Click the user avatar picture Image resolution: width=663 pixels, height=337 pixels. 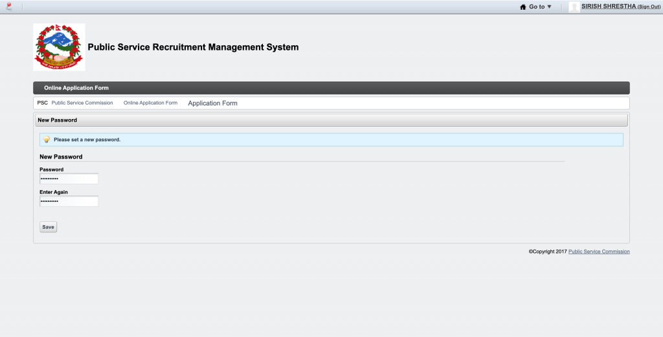coord(574,7)
